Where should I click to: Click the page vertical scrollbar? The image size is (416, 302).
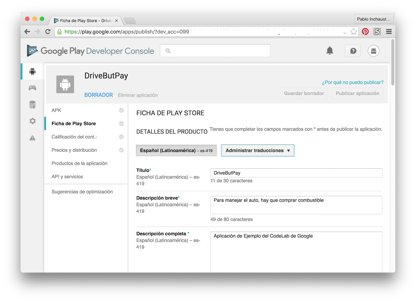click(393, 62)
